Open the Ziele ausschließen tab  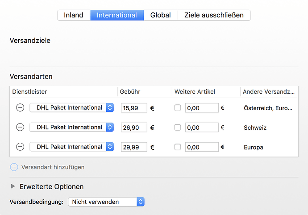click(x=214, y=15)
